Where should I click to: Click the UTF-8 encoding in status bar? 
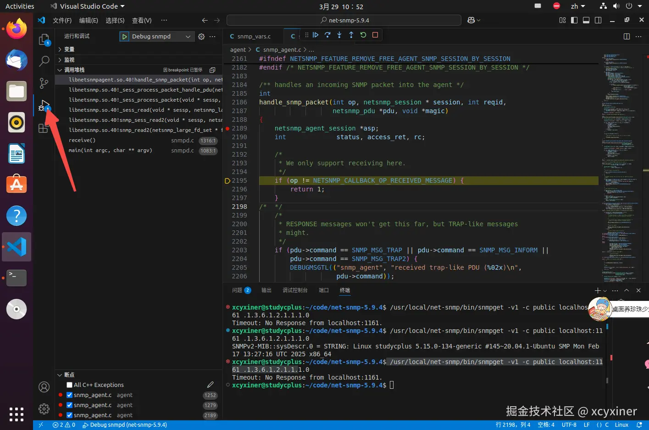[x=569, y=425]
